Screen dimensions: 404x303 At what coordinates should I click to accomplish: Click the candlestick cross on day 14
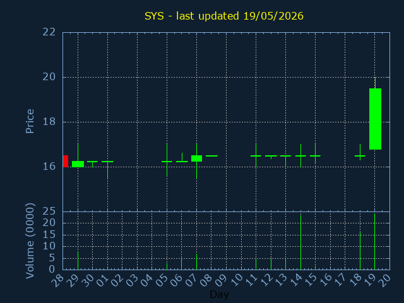(300, 156)
